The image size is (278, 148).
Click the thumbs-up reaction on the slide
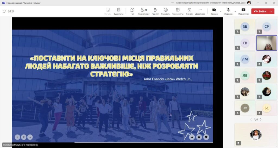pyautogui.click(x=192, y=137)
